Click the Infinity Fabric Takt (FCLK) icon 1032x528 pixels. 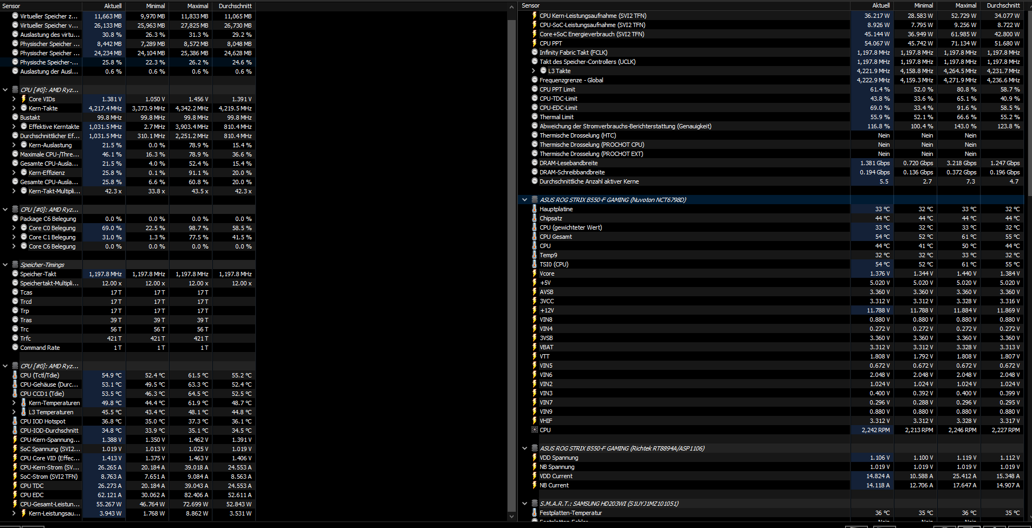[x=535, y=53]
